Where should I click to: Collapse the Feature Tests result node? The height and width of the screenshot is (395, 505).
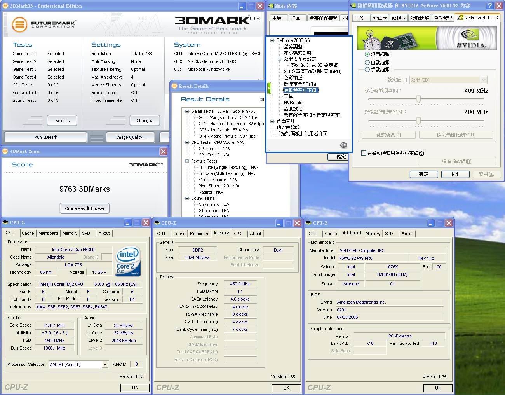pos(187,161)
